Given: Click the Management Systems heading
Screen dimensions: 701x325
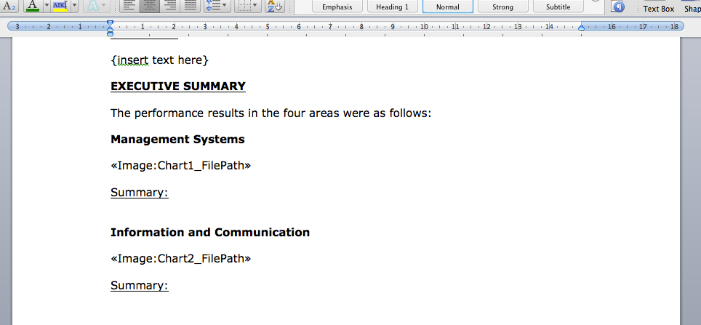Looking at the screenshot, I should click(x=177, y=140).
